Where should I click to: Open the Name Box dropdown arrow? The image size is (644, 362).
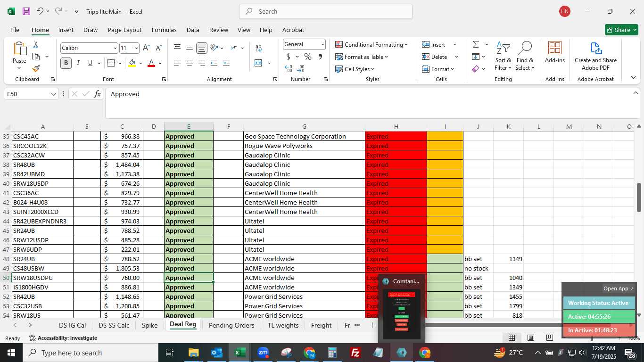pos(53,94)
